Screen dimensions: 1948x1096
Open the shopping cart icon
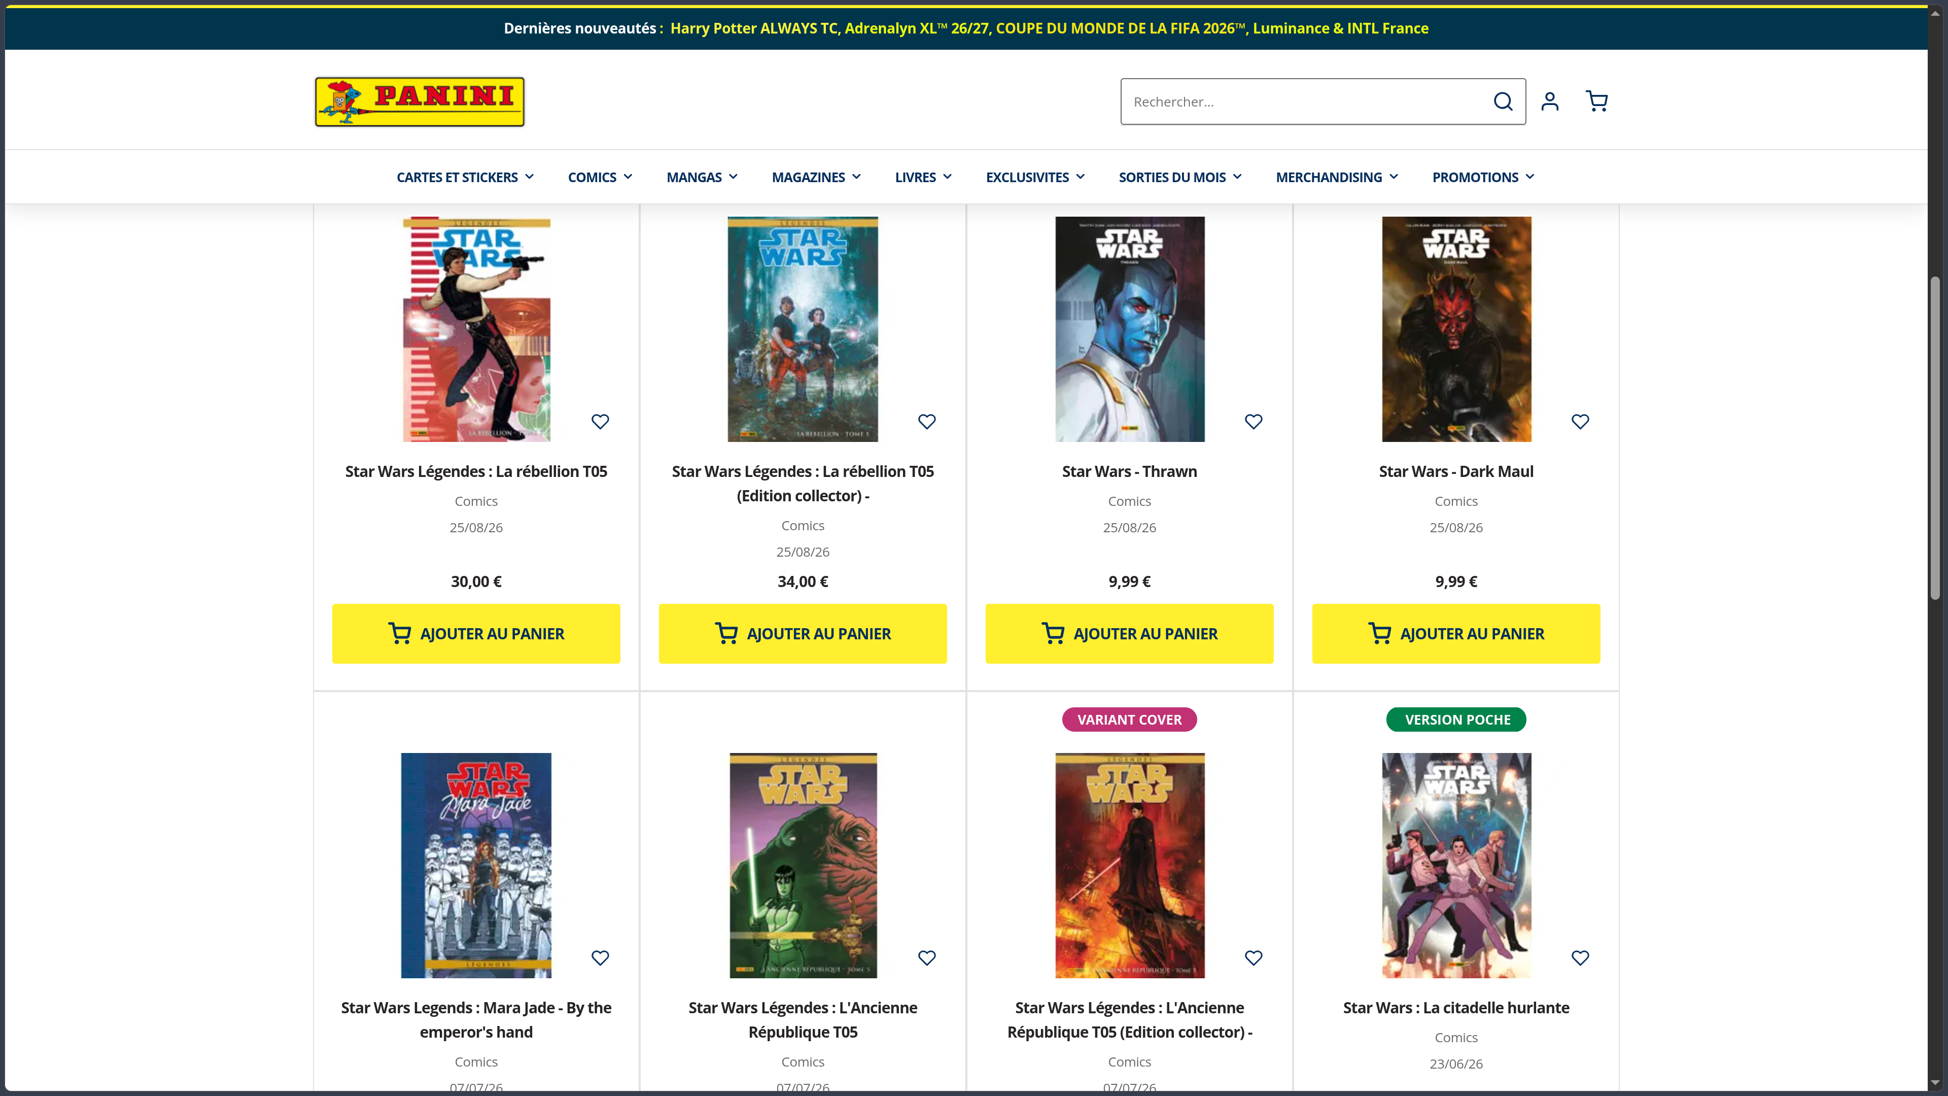(x=1596, y=101)
